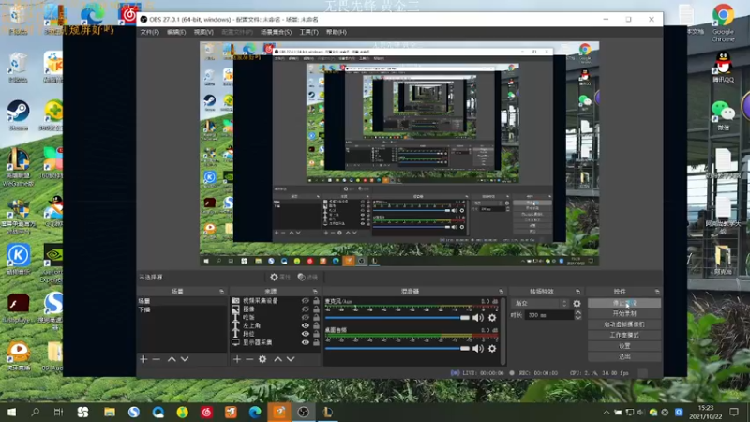Open desktop audio settings gear

pyautogui.click(x=492, y=348)
